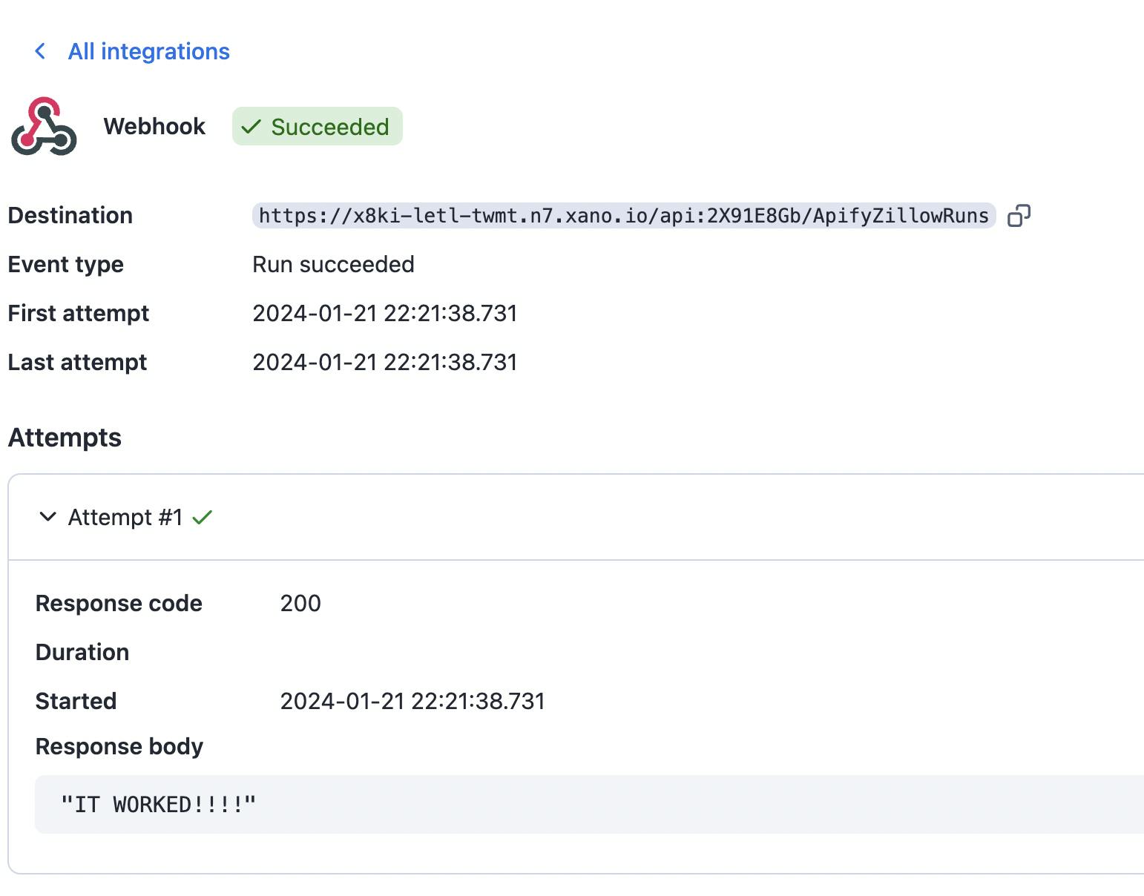Click the Webhook logo icon
Screen dimensions: 1144x896
(44, 126)
